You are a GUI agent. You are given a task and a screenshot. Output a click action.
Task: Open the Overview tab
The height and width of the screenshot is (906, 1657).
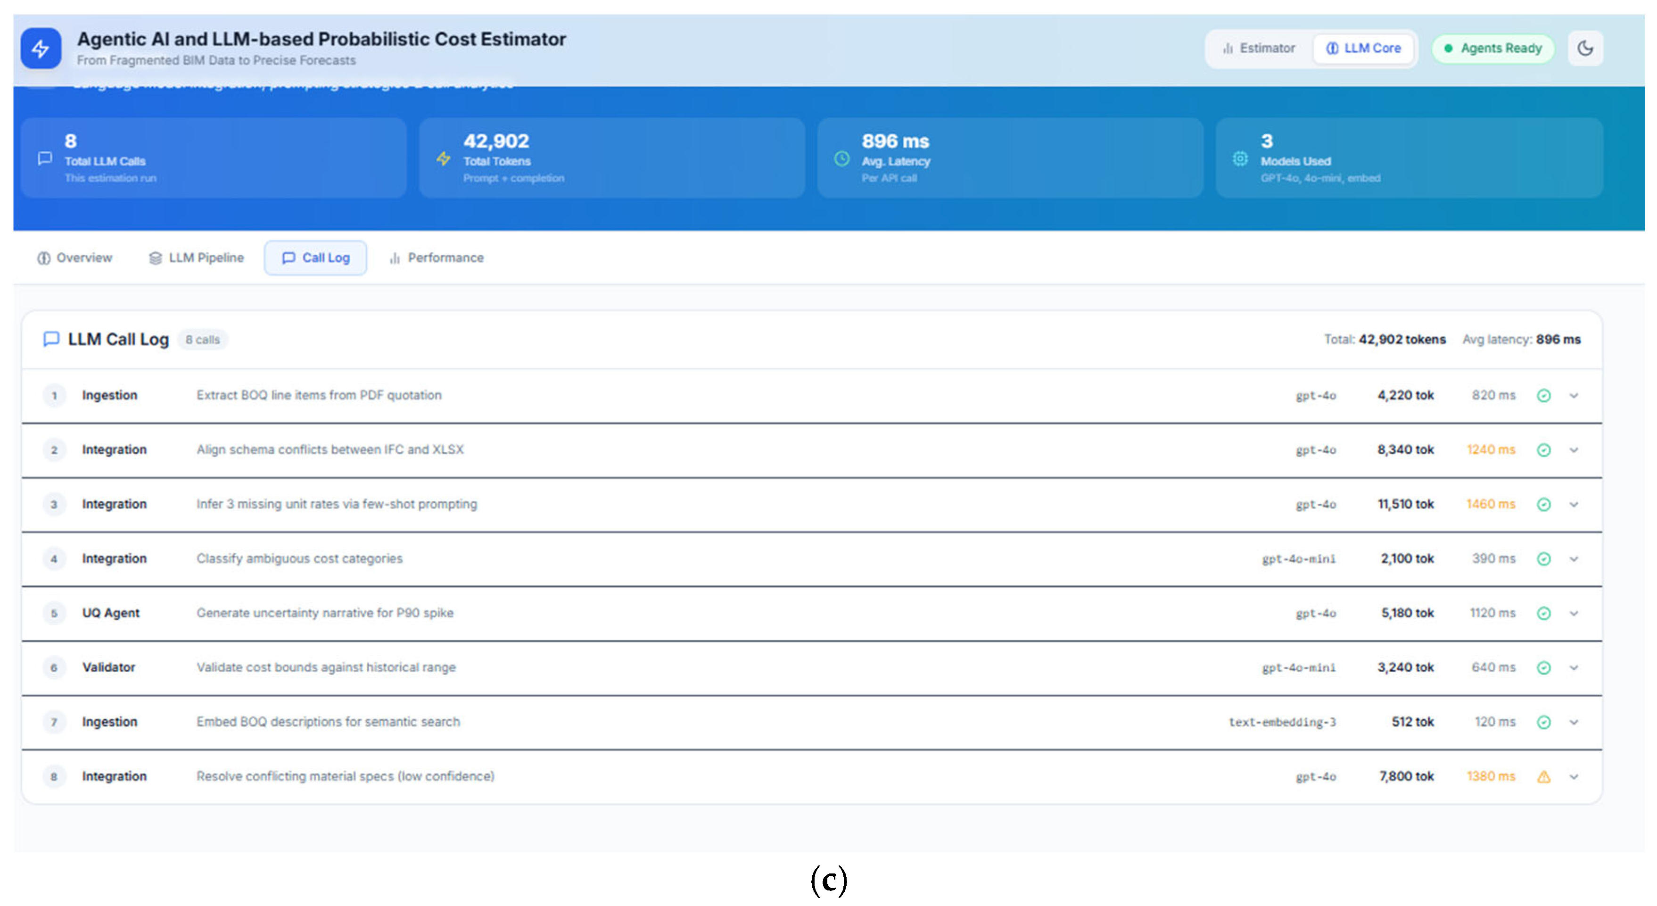coord(74,258)
